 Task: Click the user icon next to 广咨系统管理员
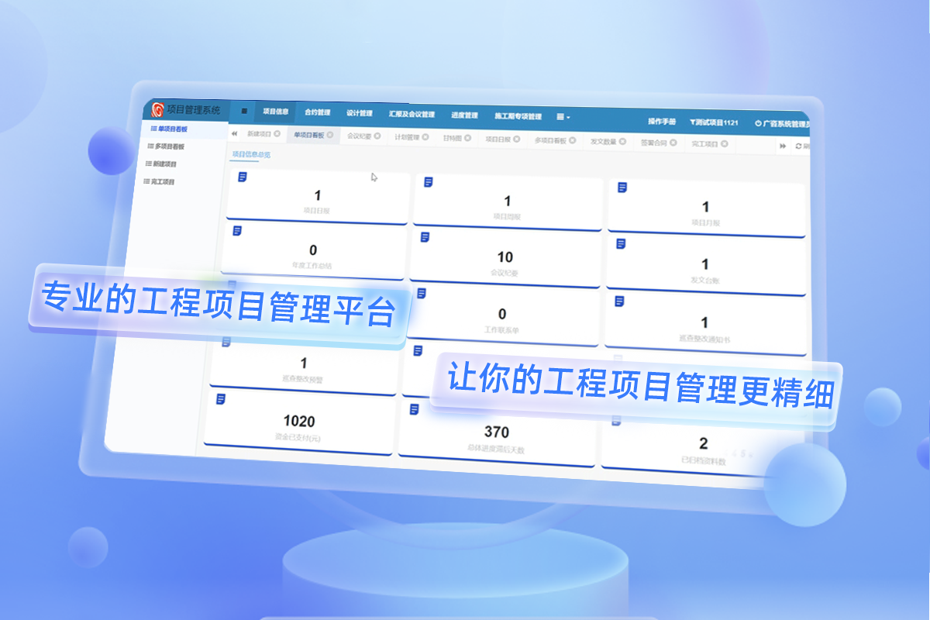coord(757,122)
